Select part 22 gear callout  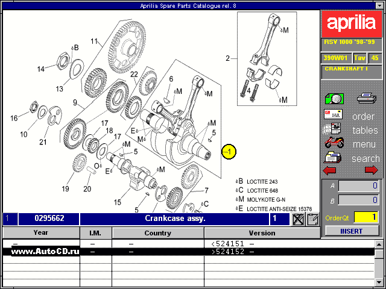134,74
